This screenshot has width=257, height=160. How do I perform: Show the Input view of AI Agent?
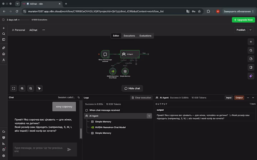(229, 98)
